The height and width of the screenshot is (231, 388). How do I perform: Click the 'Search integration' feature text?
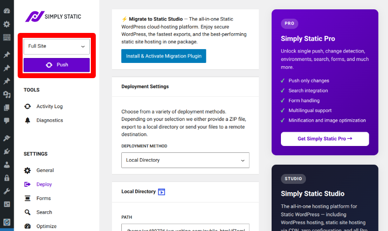[308, 90]
